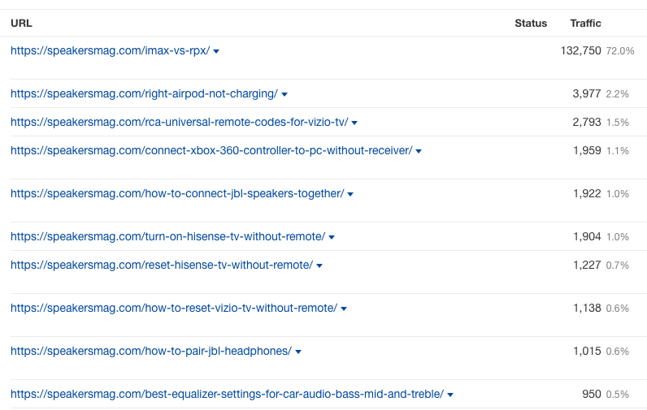
Task: Open how-to-connect-jbl-speakers-together link
Action: [x=177, y=194]
